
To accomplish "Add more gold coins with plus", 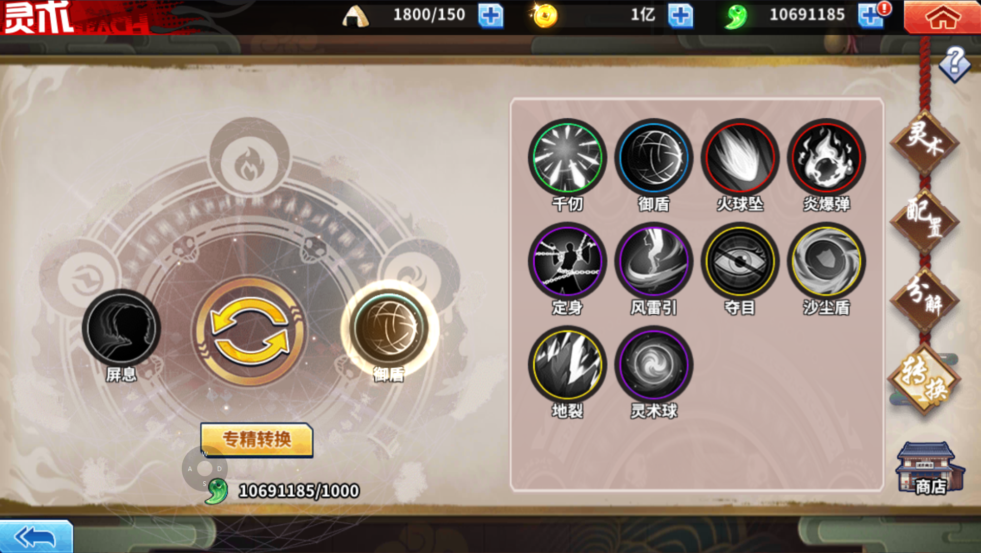I will coord(680,16).
